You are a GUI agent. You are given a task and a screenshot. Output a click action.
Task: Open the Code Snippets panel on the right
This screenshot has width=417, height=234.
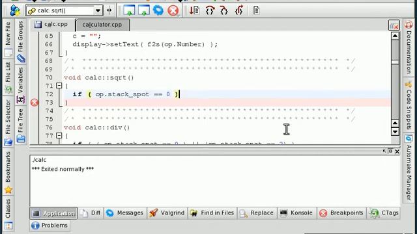click(x=409, y=105)
